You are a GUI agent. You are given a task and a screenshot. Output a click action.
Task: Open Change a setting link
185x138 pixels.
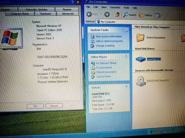point(105,46)
